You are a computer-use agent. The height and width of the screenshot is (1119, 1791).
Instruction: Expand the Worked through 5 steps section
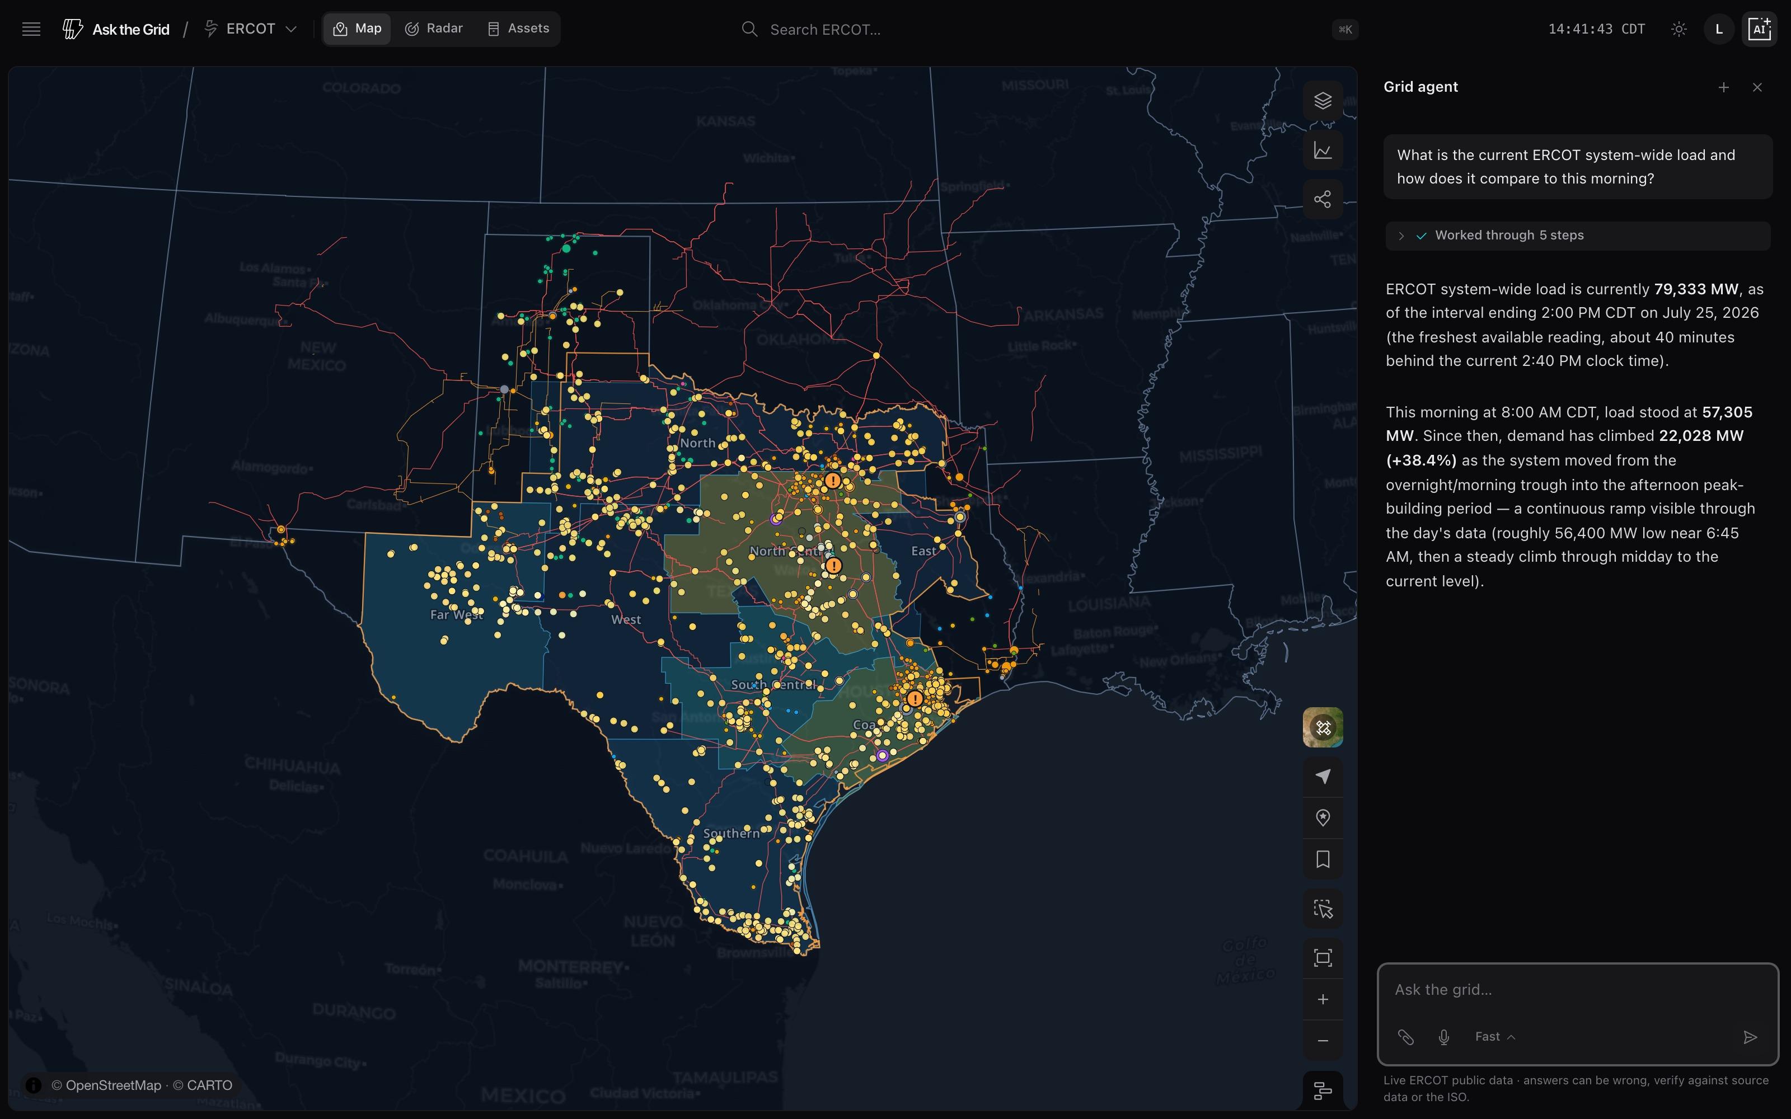point(1578,236)
